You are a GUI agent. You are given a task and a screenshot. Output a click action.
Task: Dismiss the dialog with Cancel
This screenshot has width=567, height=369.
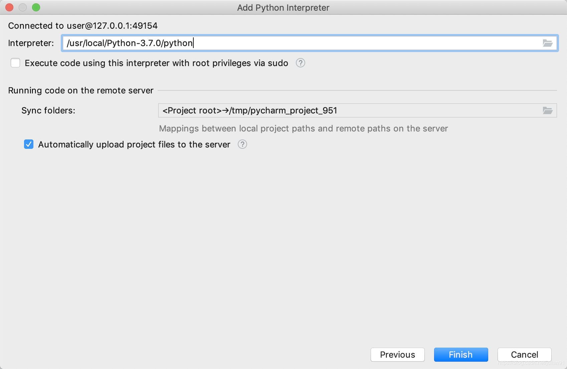tap(524, 355)
